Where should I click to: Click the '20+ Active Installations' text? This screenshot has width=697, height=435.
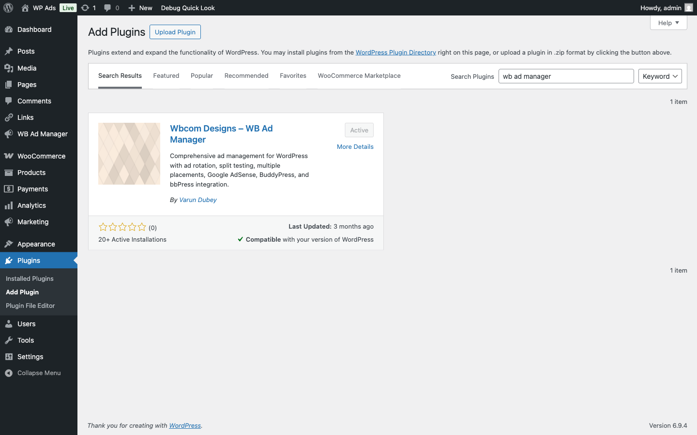[132, 239]
